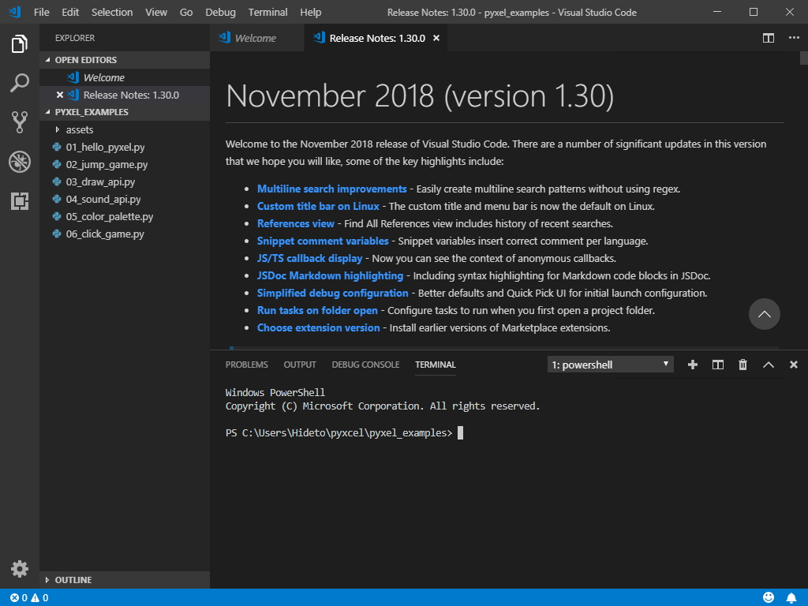Kill the terminal with the trash icon
This screenshot has height=606, width=808.
pyautogui.click(x=743, y=365)
